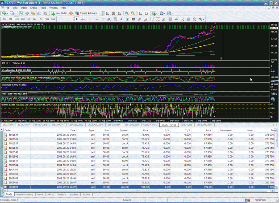Toggle the Expert Advisors button
279x203 pixels.
(86, 13)
